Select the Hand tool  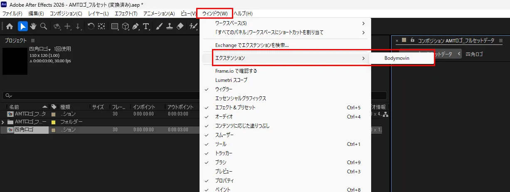(x=33, y=26)
